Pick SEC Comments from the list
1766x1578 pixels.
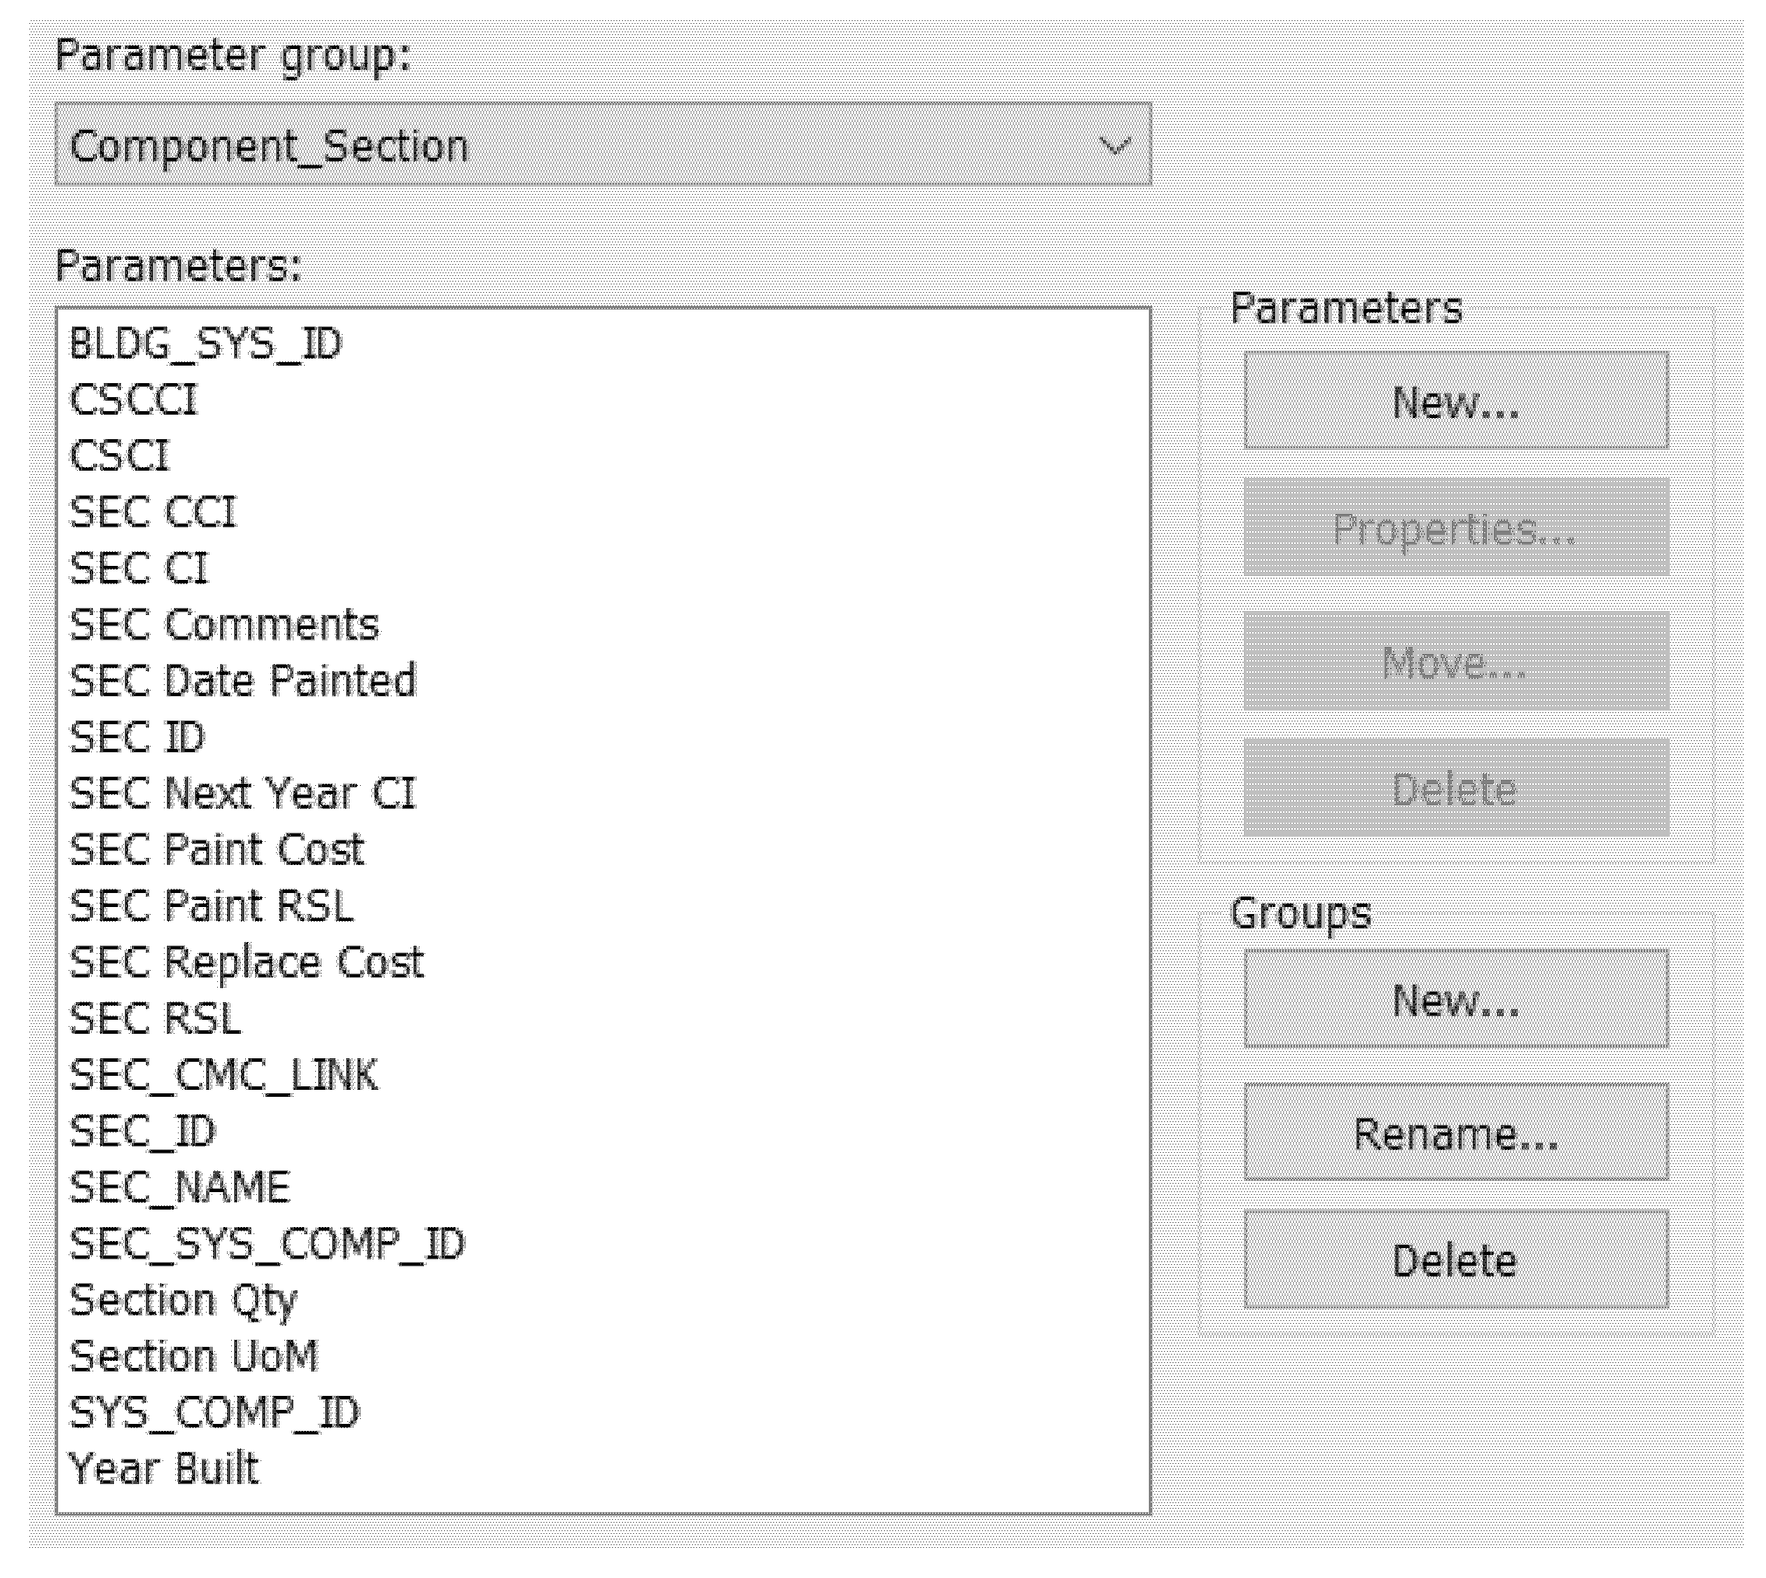tap(223, 625)
